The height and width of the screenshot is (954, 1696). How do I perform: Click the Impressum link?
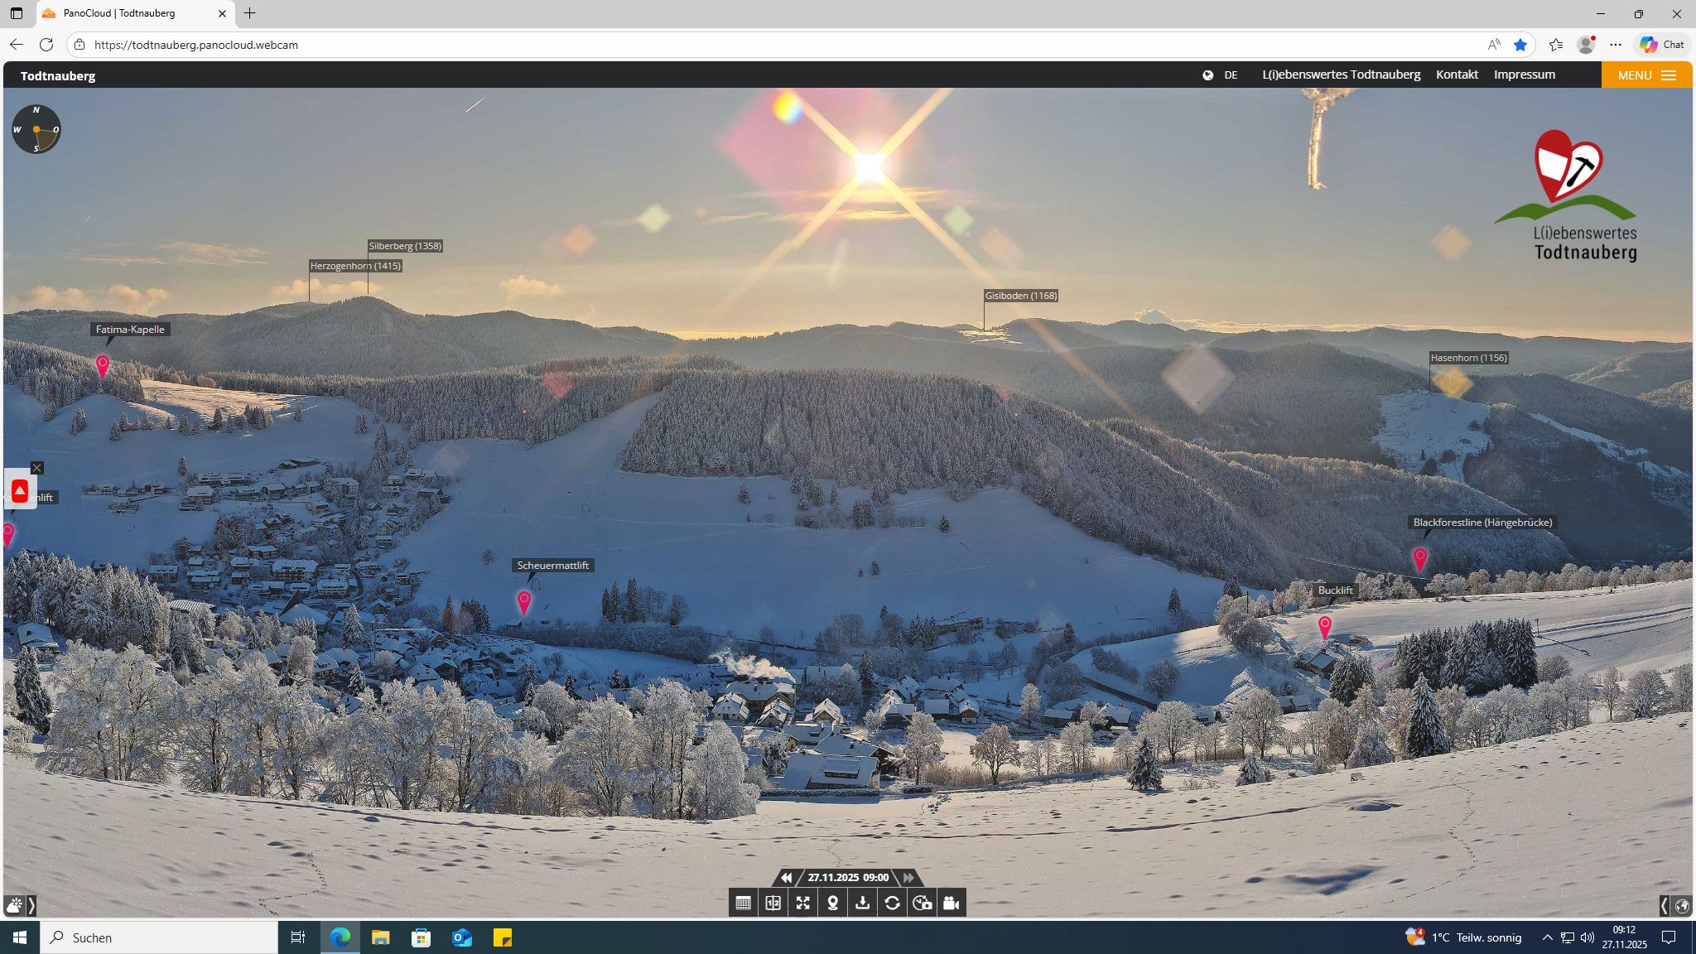click(x=1524, y=75)
